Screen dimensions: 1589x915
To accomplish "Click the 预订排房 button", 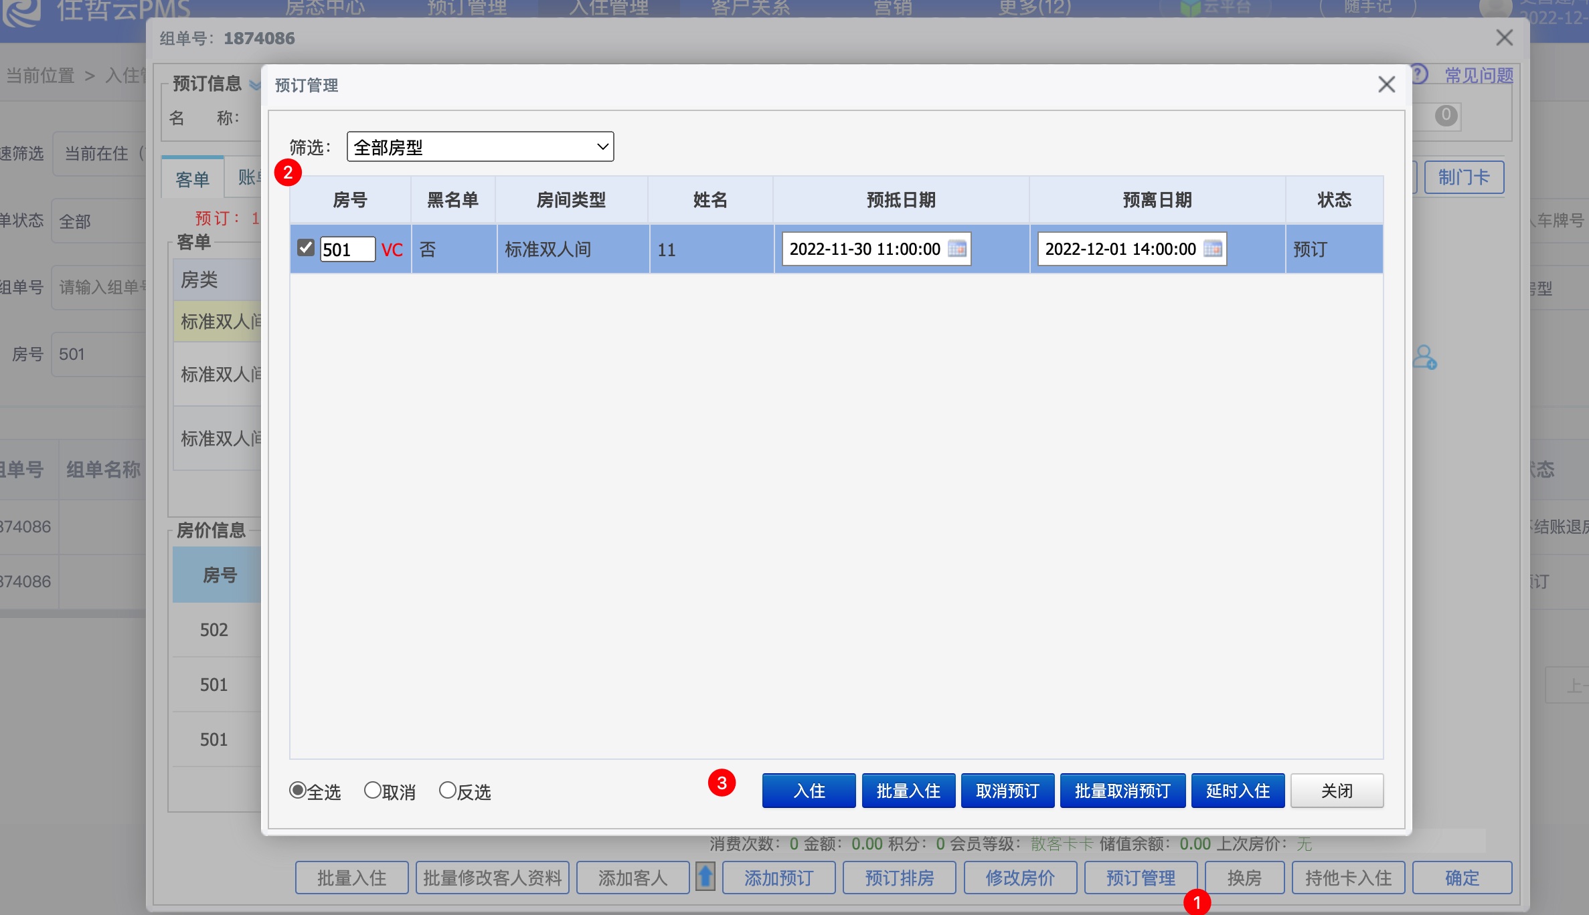I will pos(900,878).
